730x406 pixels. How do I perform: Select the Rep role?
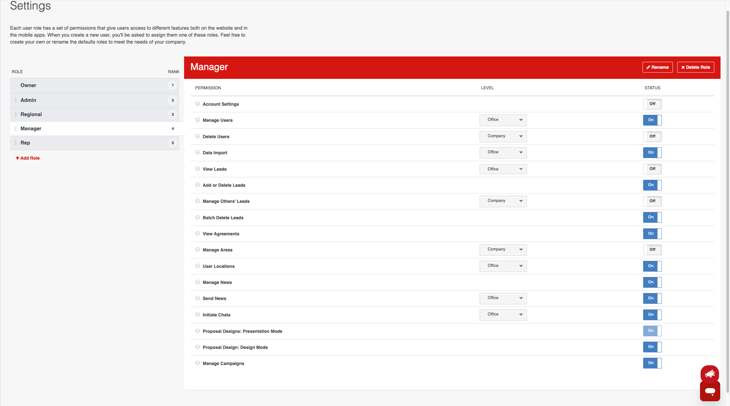[x=95, y=143]
